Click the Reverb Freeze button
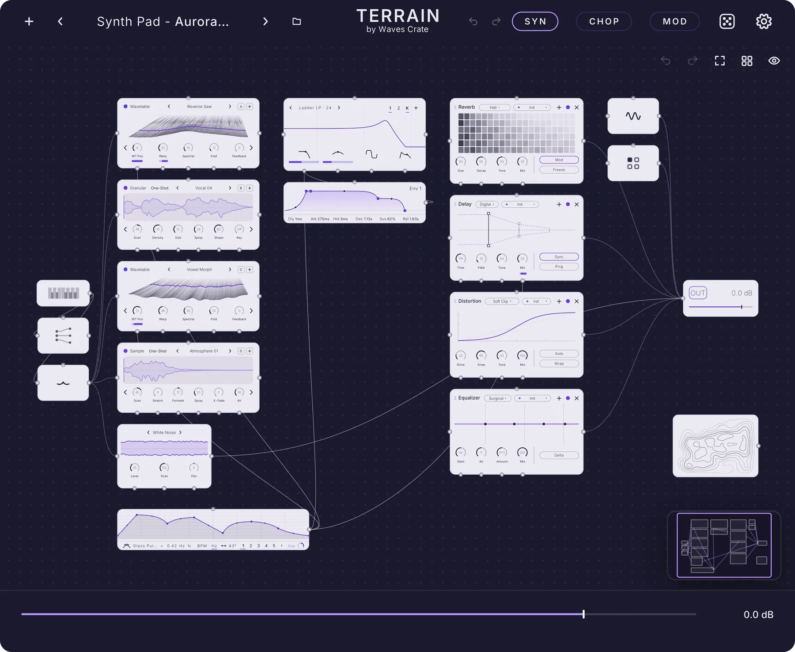The width and height of the screenshot is (795, 652). click(559, 170)
